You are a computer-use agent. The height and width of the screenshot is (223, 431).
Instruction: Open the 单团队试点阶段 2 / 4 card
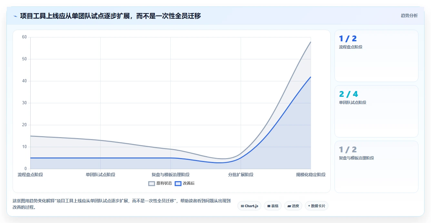[376, 111]
